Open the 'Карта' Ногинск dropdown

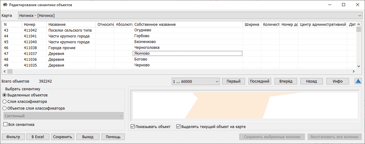point(190,16)
